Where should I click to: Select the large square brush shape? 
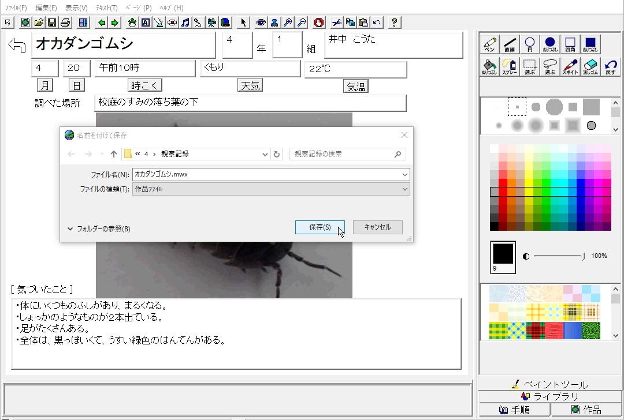[x=590, y=107]
